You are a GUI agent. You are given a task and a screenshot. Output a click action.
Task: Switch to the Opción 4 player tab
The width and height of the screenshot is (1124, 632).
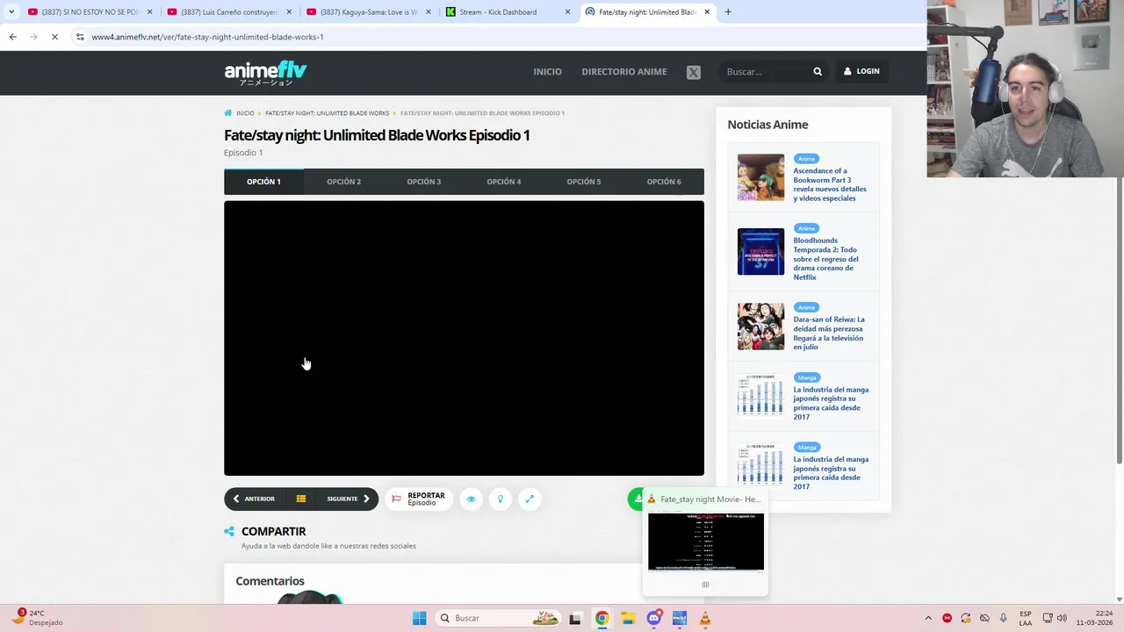coord(504,182)
